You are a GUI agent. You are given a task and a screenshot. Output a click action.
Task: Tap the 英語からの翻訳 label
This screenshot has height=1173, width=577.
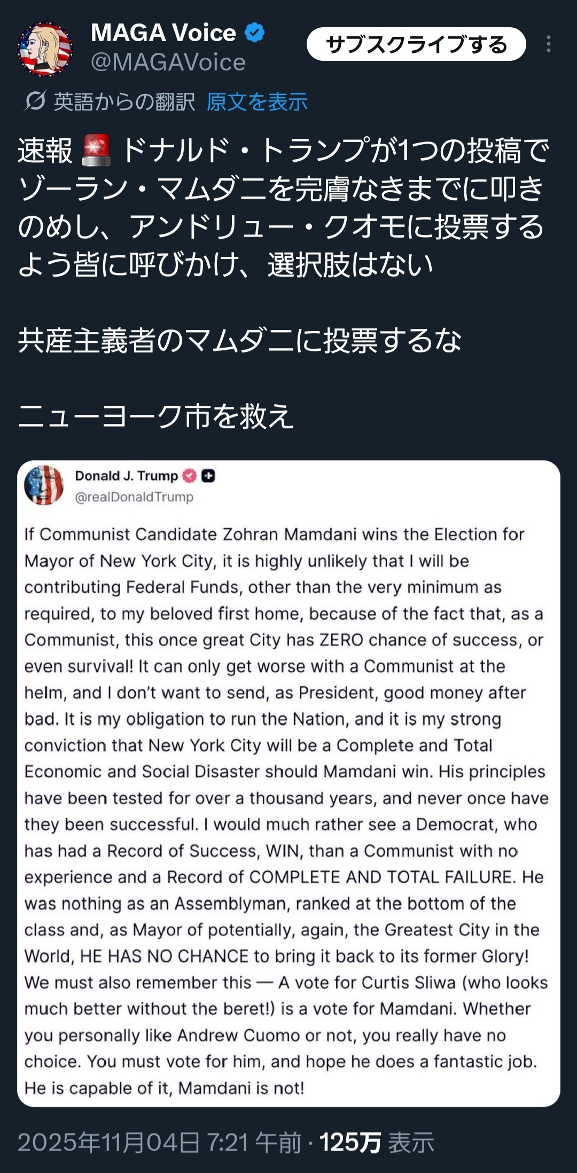pyautogui.click(x=124, y=101)
